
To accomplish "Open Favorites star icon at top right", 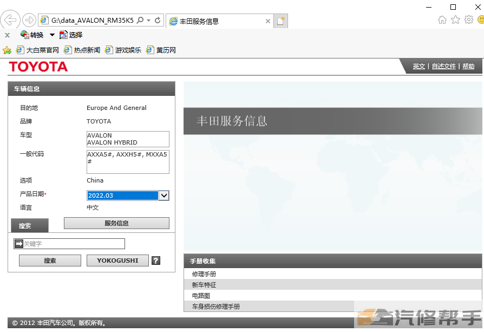I will [455, 19].
